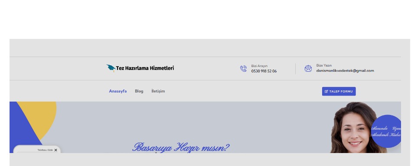The image size is (411, 166).
Task: Click the blue 'Akademik Kadro' circle badge
Action: coord(386,131)
